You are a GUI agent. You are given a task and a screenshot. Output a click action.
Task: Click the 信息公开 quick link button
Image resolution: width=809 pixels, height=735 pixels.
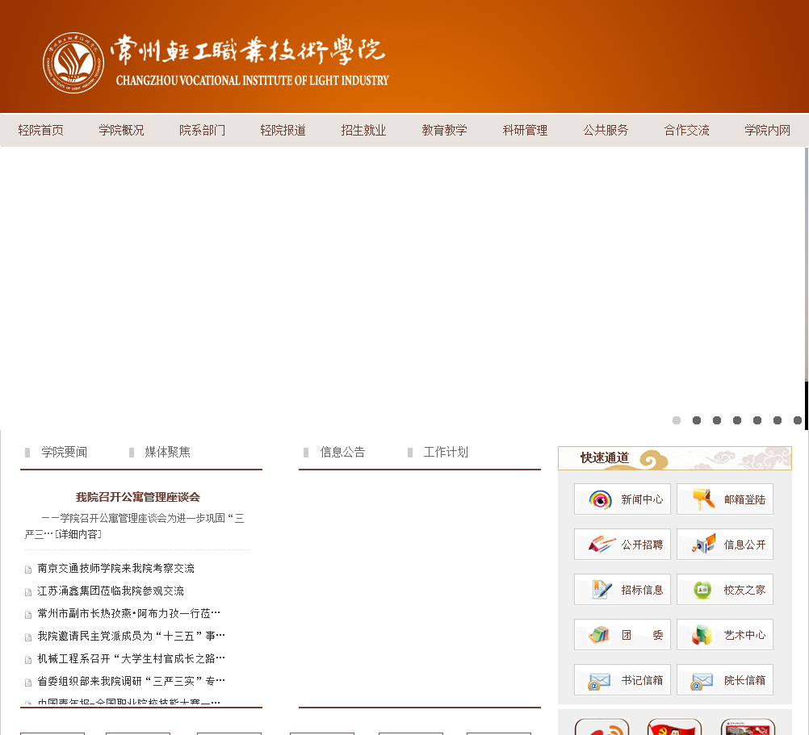click(x=725, y=544)
